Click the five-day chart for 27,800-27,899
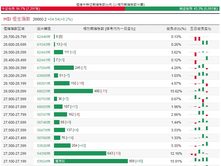The width and height of the screenshot is (221, 166). tap(199, 105)
